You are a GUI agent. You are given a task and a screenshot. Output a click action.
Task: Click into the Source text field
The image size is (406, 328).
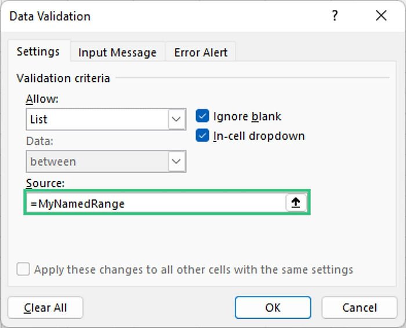(155, 203)
